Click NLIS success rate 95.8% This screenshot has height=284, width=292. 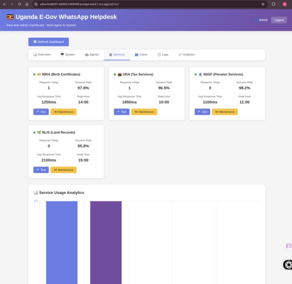tap(83, 146)
